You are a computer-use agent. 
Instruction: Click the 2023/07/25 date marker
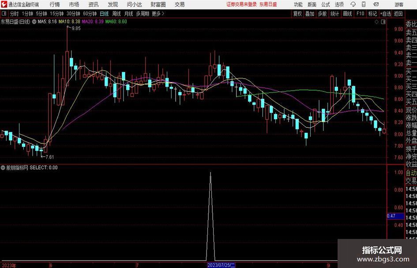pyautogui.click(x=221, y=265)
